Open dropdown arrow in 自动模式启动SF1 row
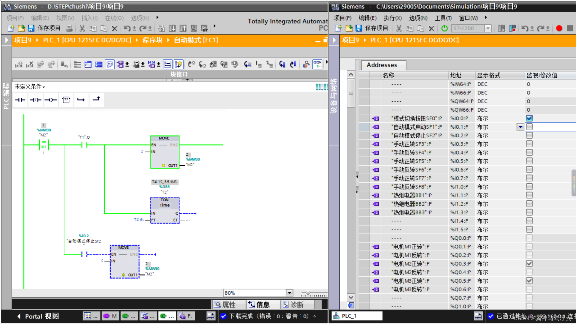This screenshot has height=324, width=576. coord(520,127)
